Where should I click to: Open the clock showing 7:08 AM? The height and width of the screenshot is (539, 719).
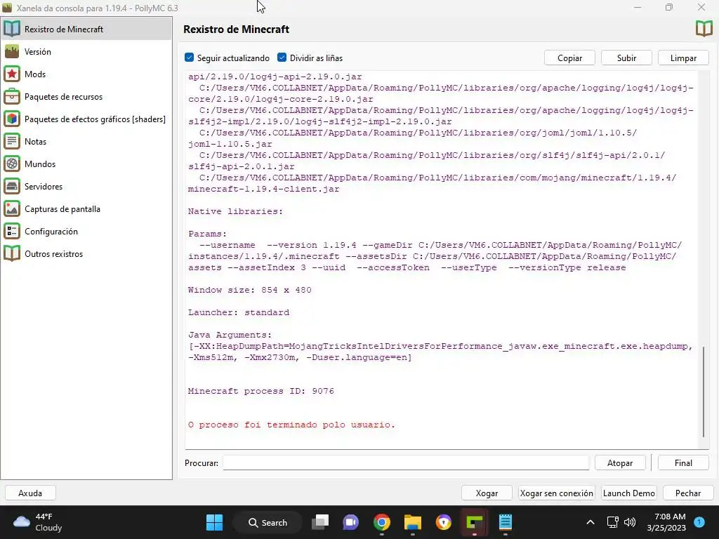[666, 522]
